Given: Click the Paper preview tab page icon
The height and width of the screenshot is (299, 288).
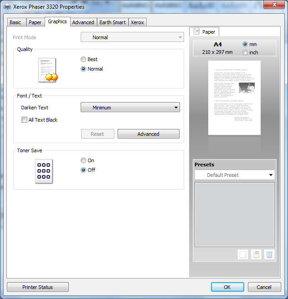Looking at the screenshot, I should pyautogui.click(x=196, y=31).
